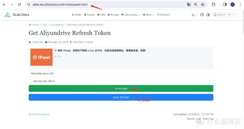Open the zoom magnifier icon in address bar
244x129 pixels.
click(196, 4)
